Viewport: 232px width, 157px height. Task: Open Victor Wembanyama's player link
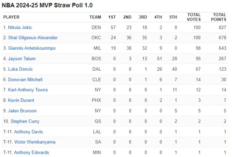pos(35,142)
